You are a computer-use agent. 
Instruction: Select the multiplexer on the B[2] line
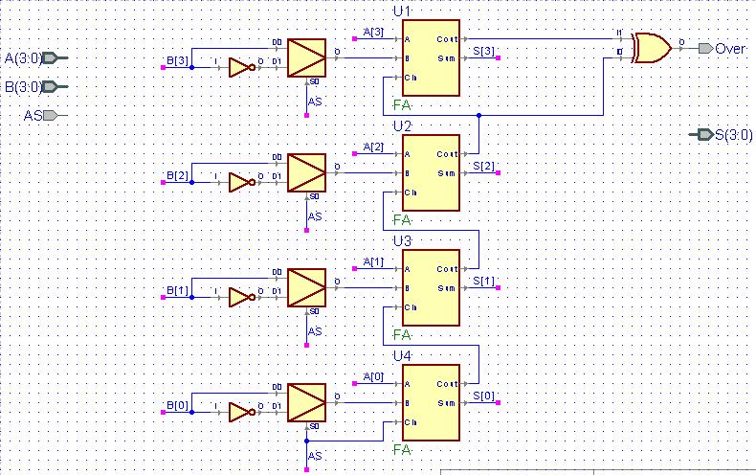pyautogui.click(x=306, y=172)
